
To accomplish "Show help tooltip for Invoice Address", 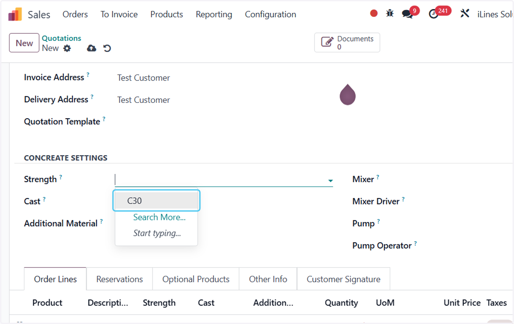I will coord(88,75).
